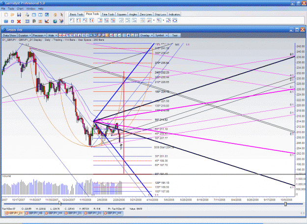The width and height of the screenshot is (307, 224).
Task: Select the parallel diagonal lines price tool
Action: tap(121, 20)
